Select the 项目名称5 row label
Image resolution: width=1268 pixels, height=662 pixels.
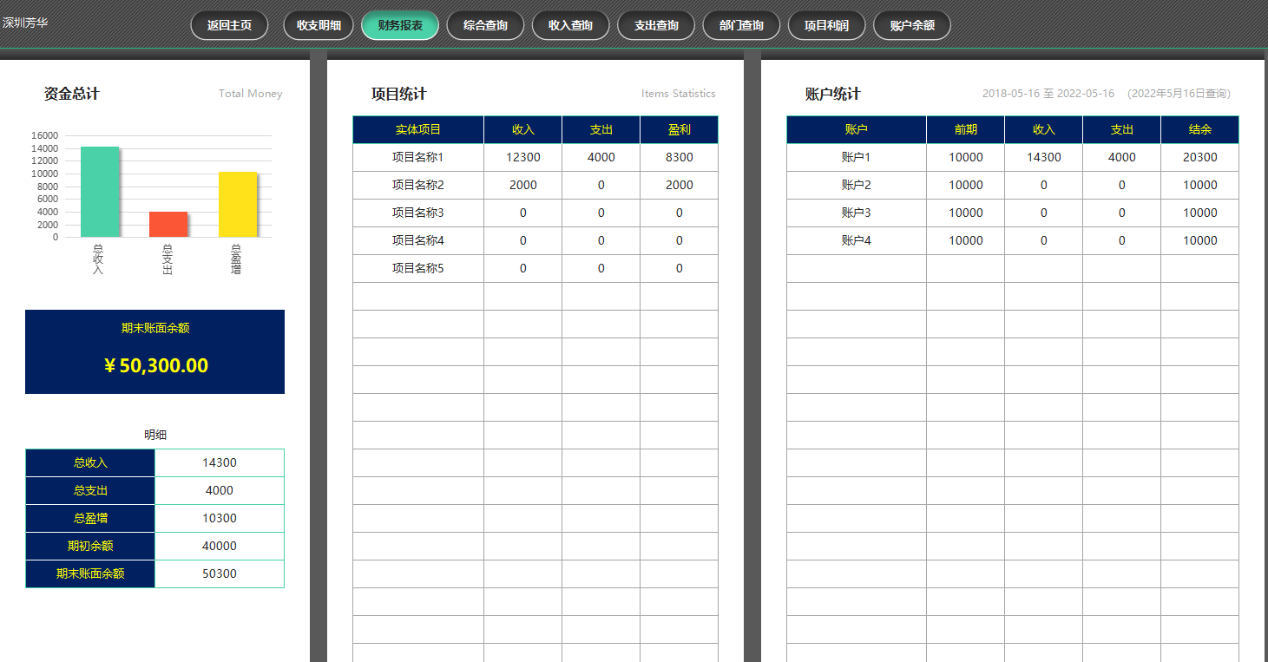click(x=418, y=268)
